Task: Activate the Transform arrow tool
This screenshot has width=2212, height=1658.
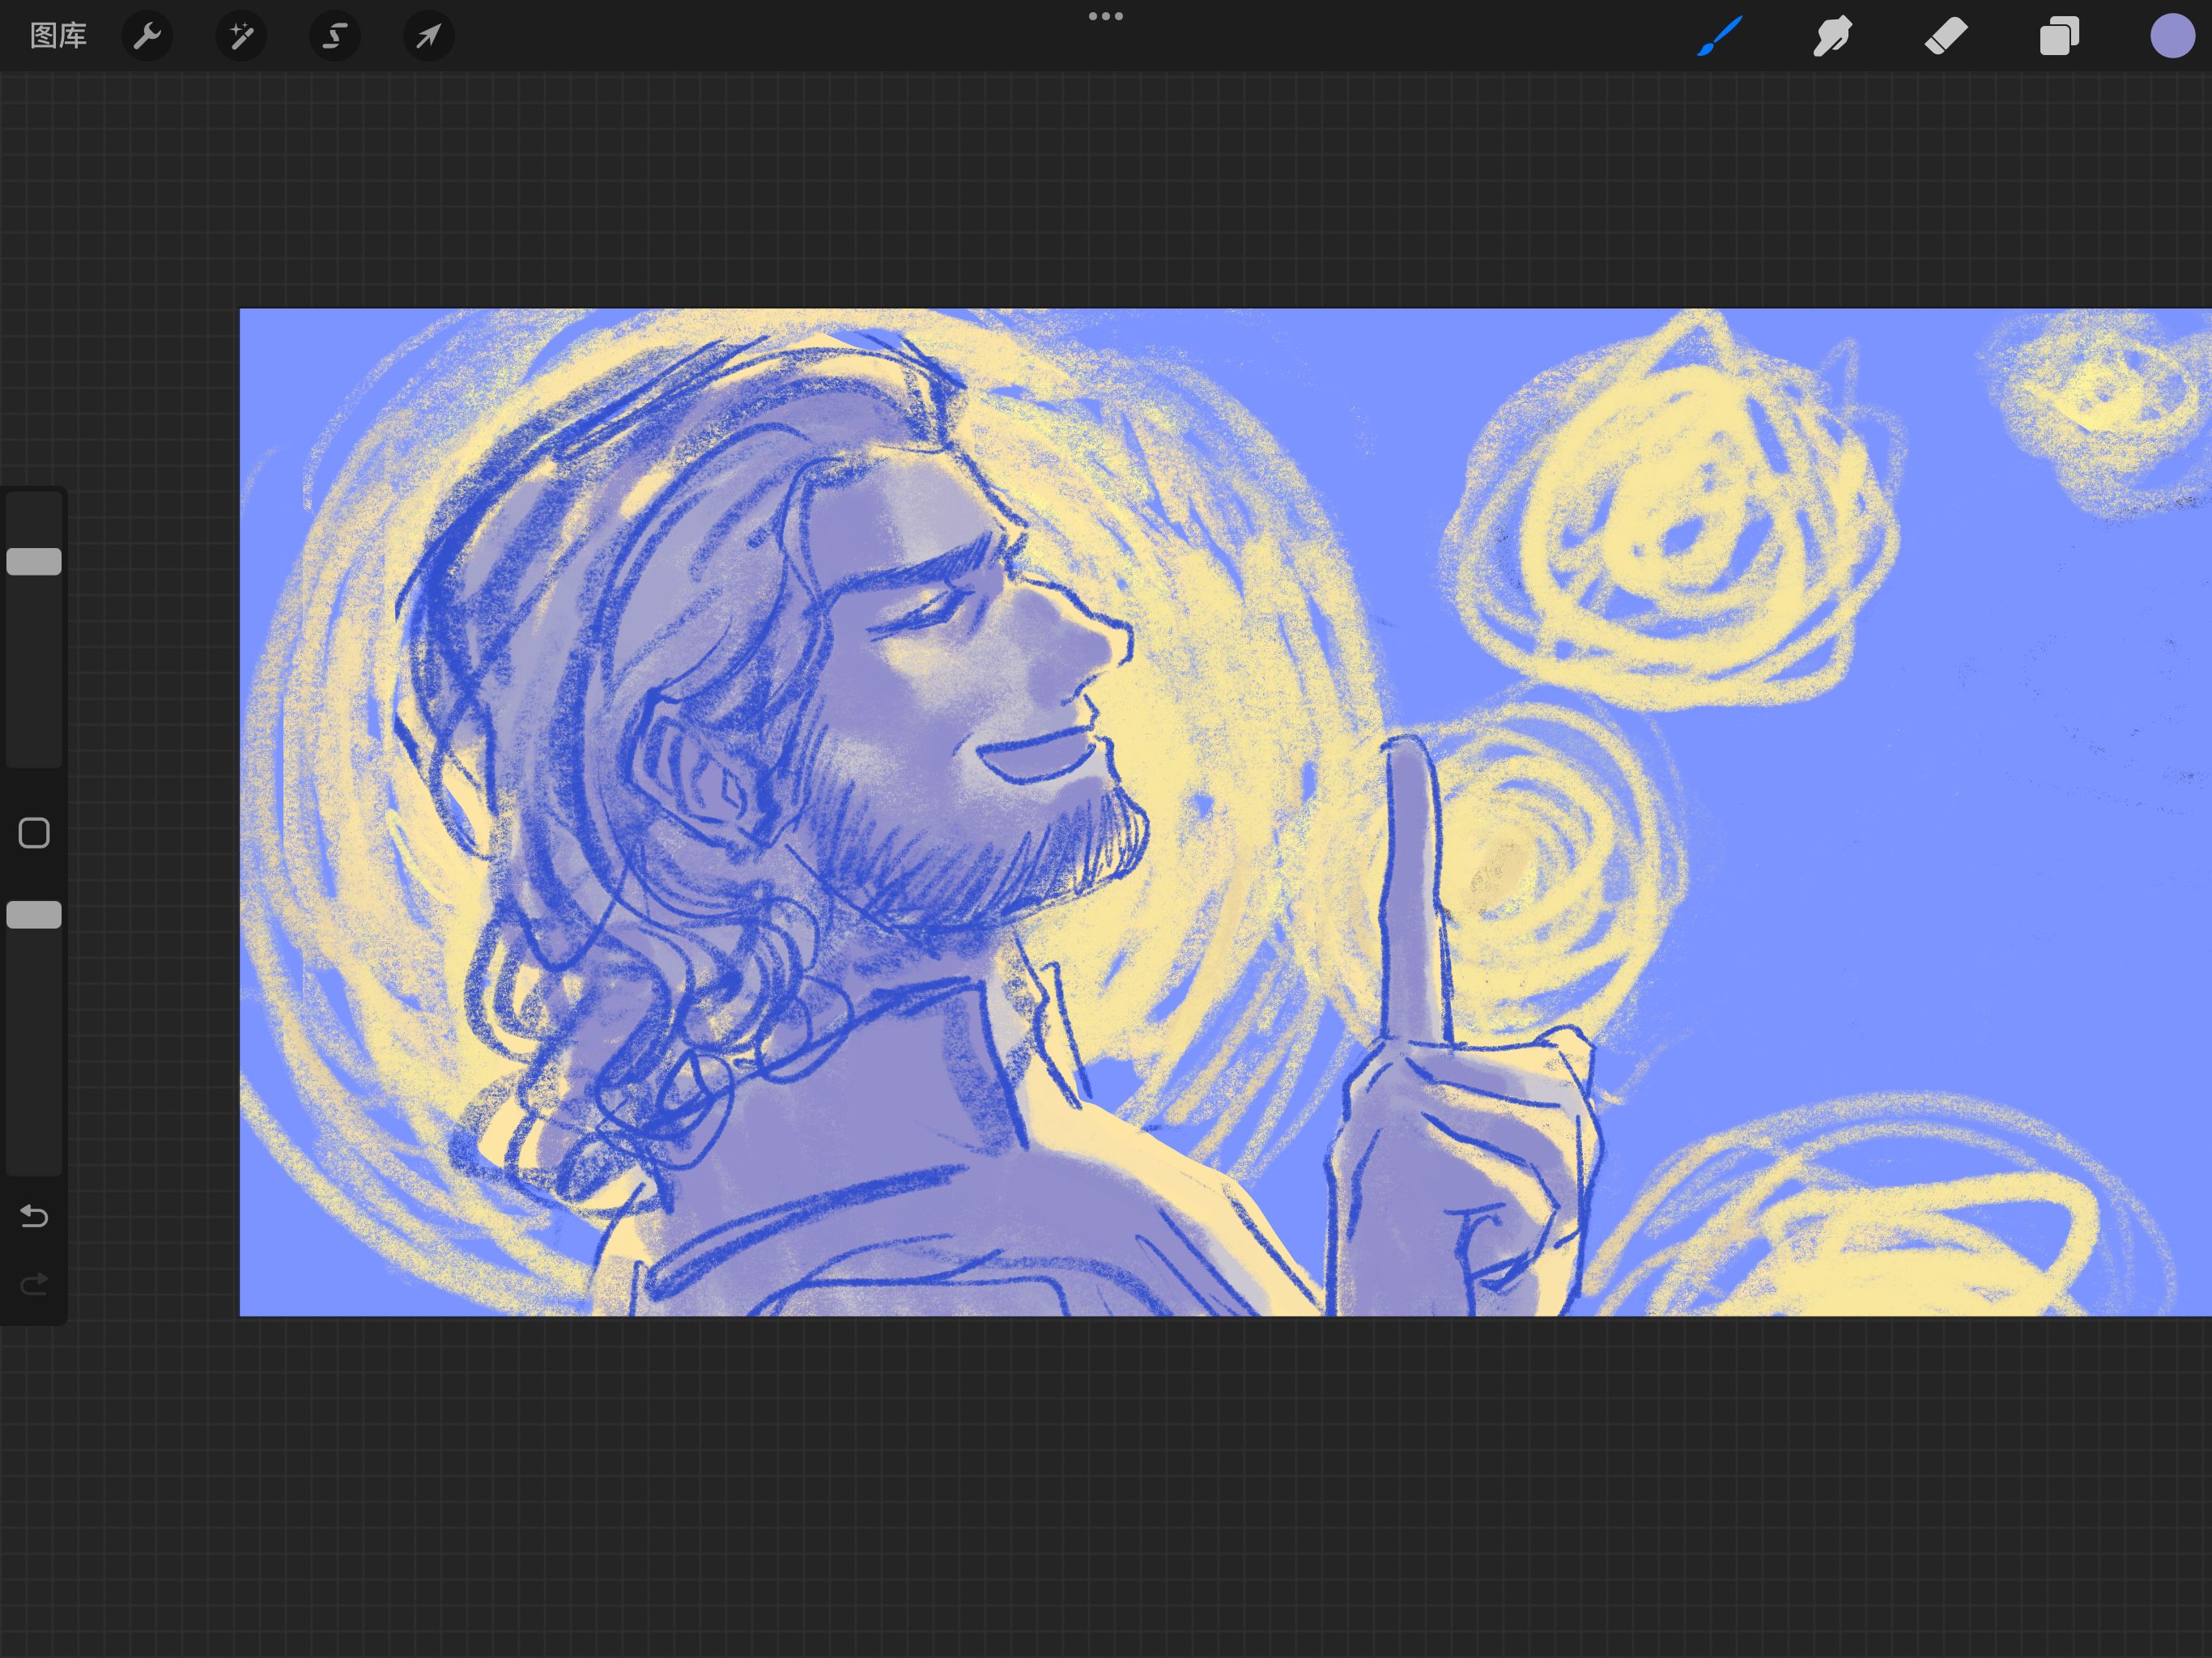Action: coord(428,36)
